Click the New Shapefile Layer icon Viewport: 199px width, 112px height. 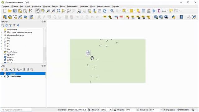click(x=15, y=17)
